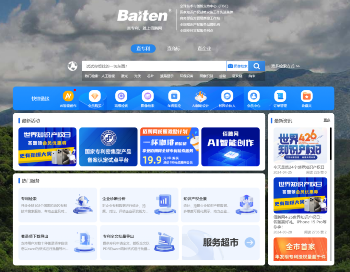350x272 pixels.
Task: Open the 服务超市 card
Action: coord(221,242)
